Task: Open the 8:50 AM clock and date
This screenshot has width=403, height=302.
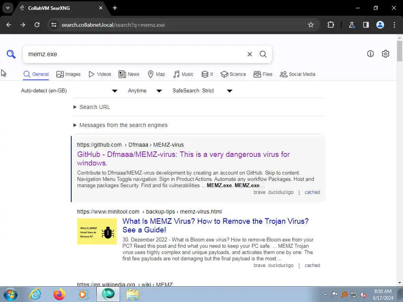Action: pos(383,295)
